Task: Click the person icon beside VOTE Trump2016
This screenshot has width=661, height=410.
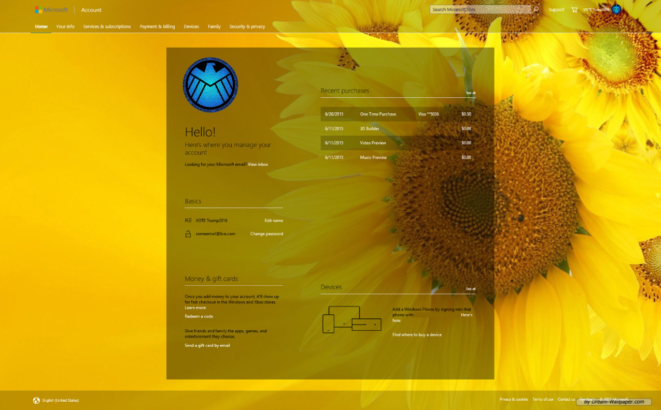Action: tap(188, 219)
